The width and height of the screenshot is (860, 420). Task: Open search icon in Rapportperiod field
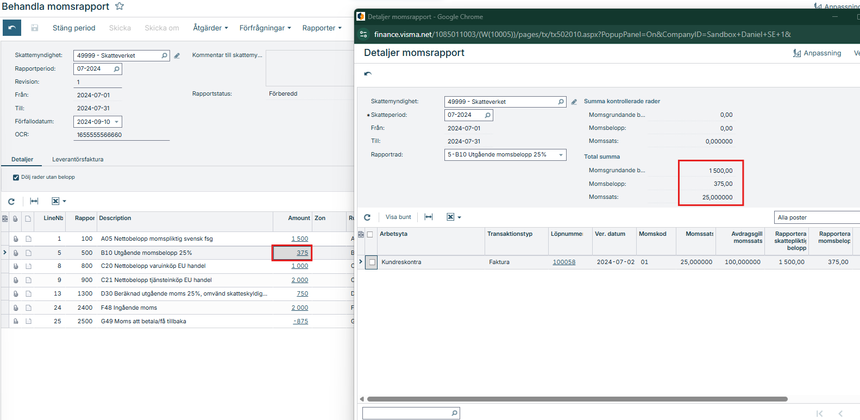pos(116,69)
